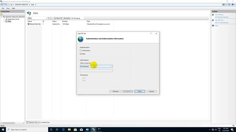Click the taskbar search box
Image resolution: width=236 pixels, height=132 pixels.
pyautogui.click(x=27, y=129)
